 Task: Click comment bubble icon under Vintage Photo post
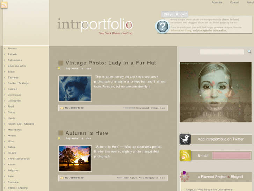click(x=62, y=108)
